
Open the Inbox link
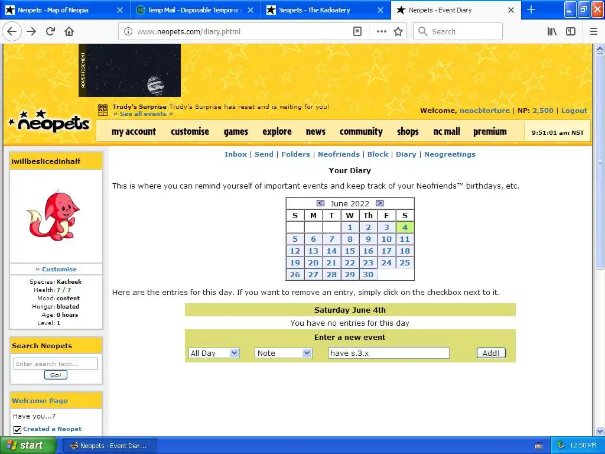[x=235, y=154]
